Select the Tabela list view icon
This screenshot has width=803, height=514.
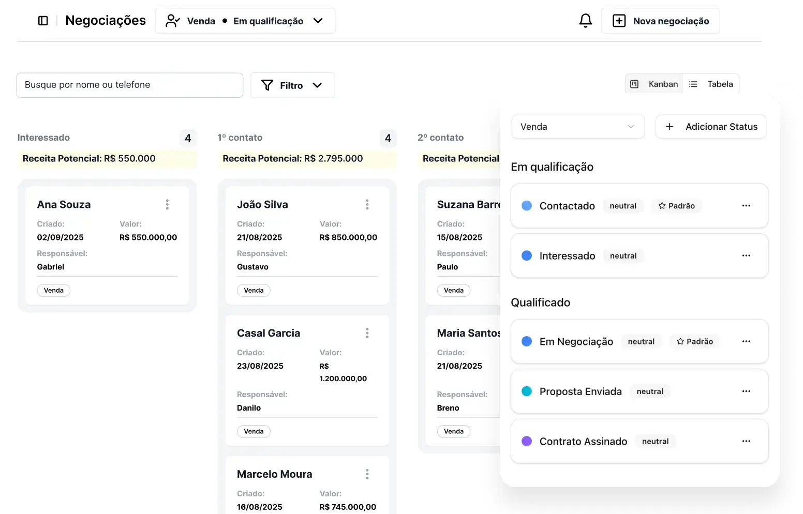click(x=693, y=83)
